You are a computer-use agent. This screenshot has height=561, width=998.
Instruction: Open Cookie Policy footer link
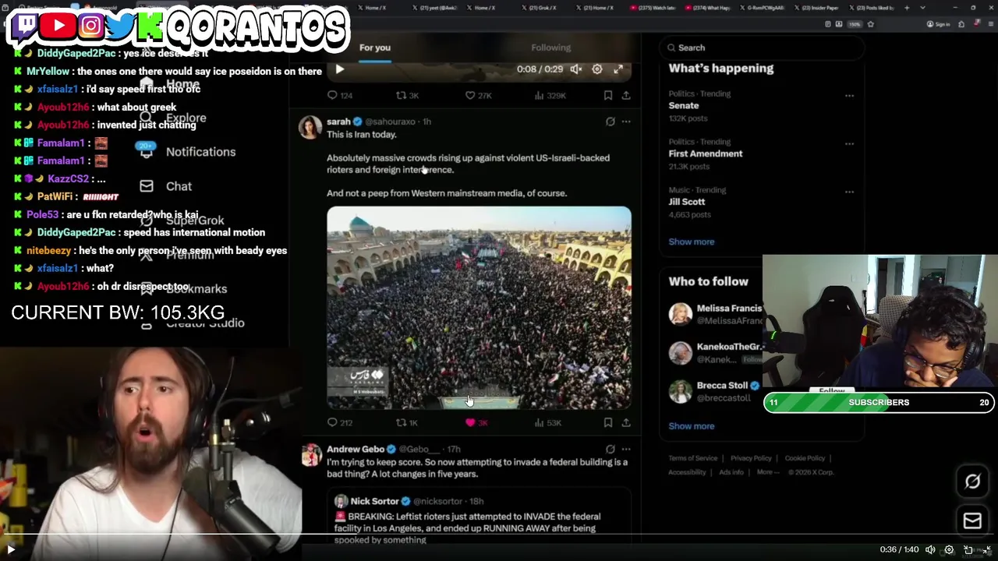(x=805, y=458)
